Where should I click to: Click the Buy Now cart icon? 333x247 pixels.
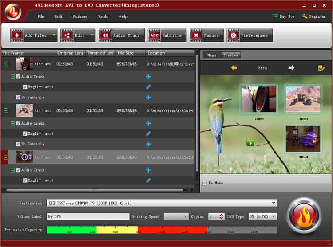[275, 16]
